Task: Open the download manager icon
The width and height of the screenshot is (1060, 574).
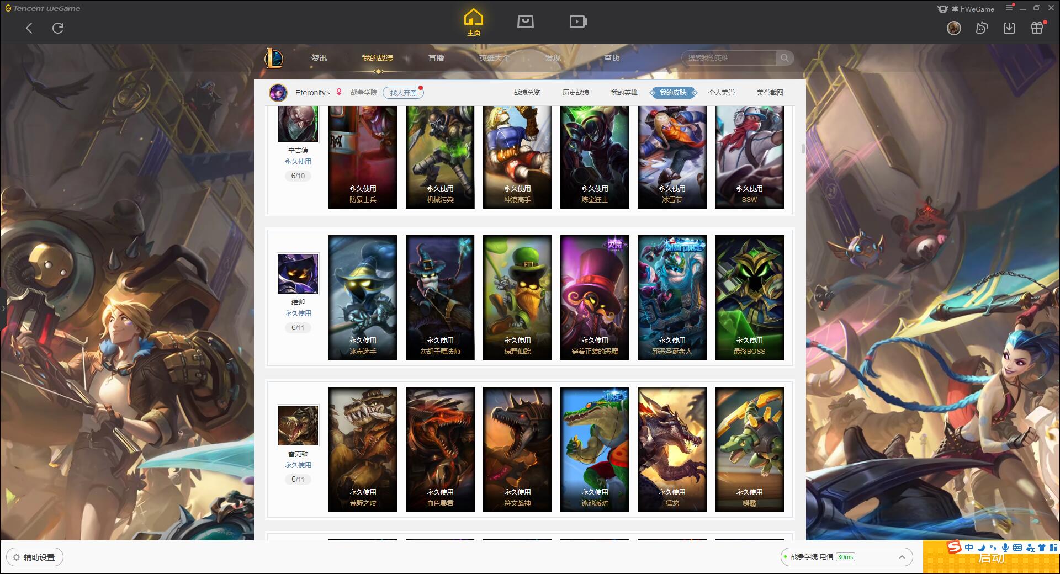Action: point(1009,28)
